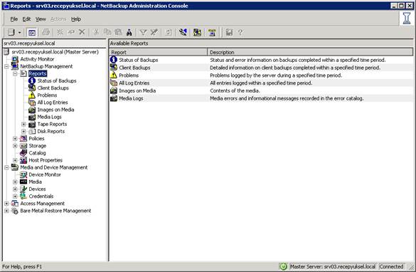Open the Help menu

[x=76, y=19]
